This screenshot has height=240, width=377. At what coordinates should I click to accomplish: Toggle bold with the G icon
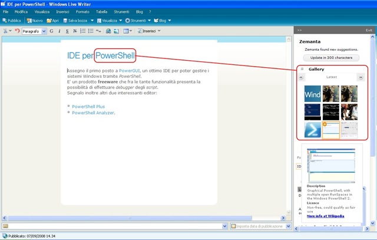coord(51,31)
